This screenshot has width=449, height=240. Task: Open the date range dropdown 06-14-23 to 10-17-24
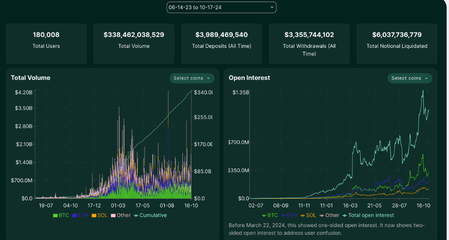coord(221,7)
